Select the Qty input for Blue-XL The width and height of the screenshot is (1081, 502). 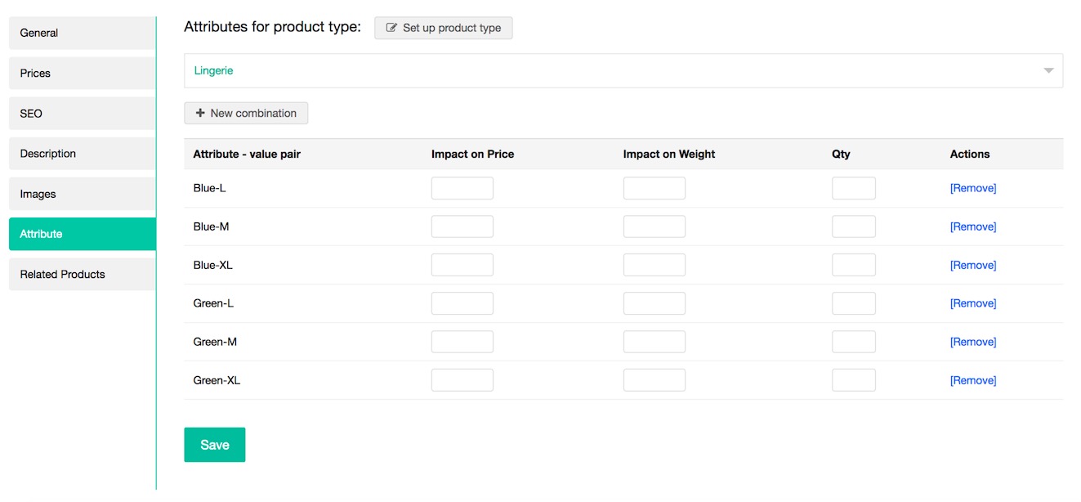pos(853,265)
